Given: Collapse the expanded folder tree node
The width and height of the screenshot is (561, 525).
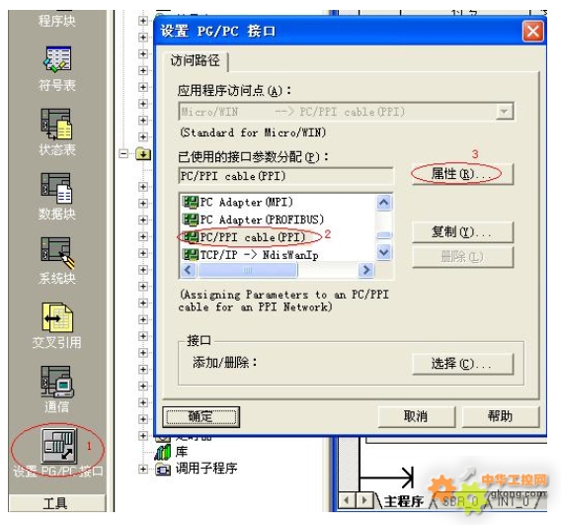Looking at the screenshot, I should click(123, 154).
